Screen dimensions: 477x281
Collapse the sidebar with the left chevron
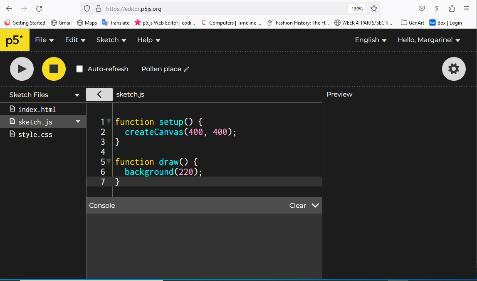click(x=99, y=94)
